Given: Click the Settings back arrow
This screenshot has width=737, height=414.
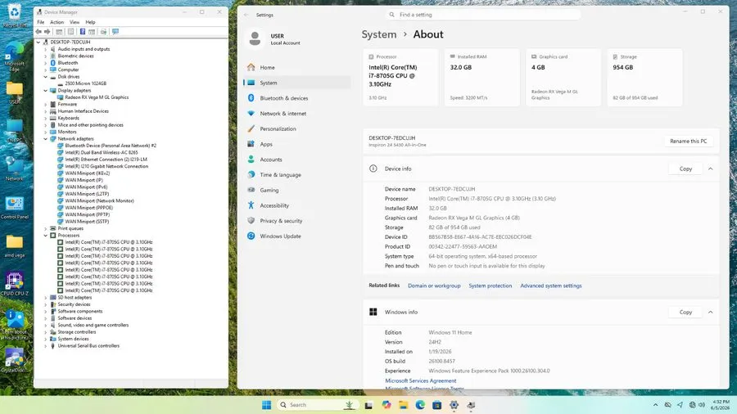Looking at the screenshot, I should click(246, 15).
